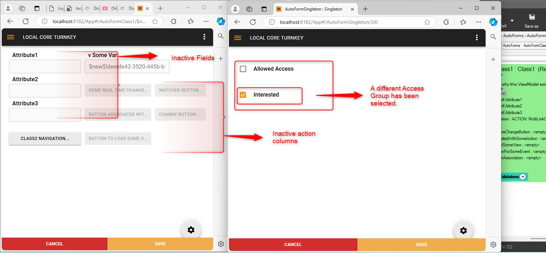Screen dimensions: 546x253
Task: Click into the Attribute1 input field
Action: coord(45,66)
